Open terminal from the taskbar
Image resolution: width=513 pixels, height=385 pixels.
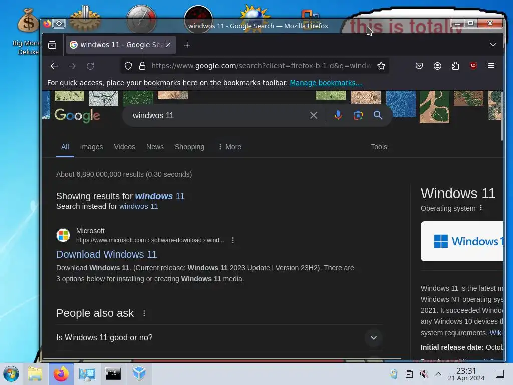coord(113,374)
